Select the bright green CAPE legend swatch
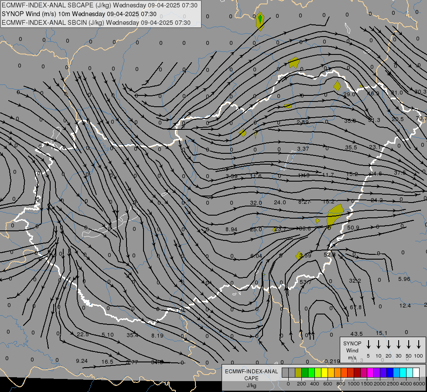 tap(311, 372)
